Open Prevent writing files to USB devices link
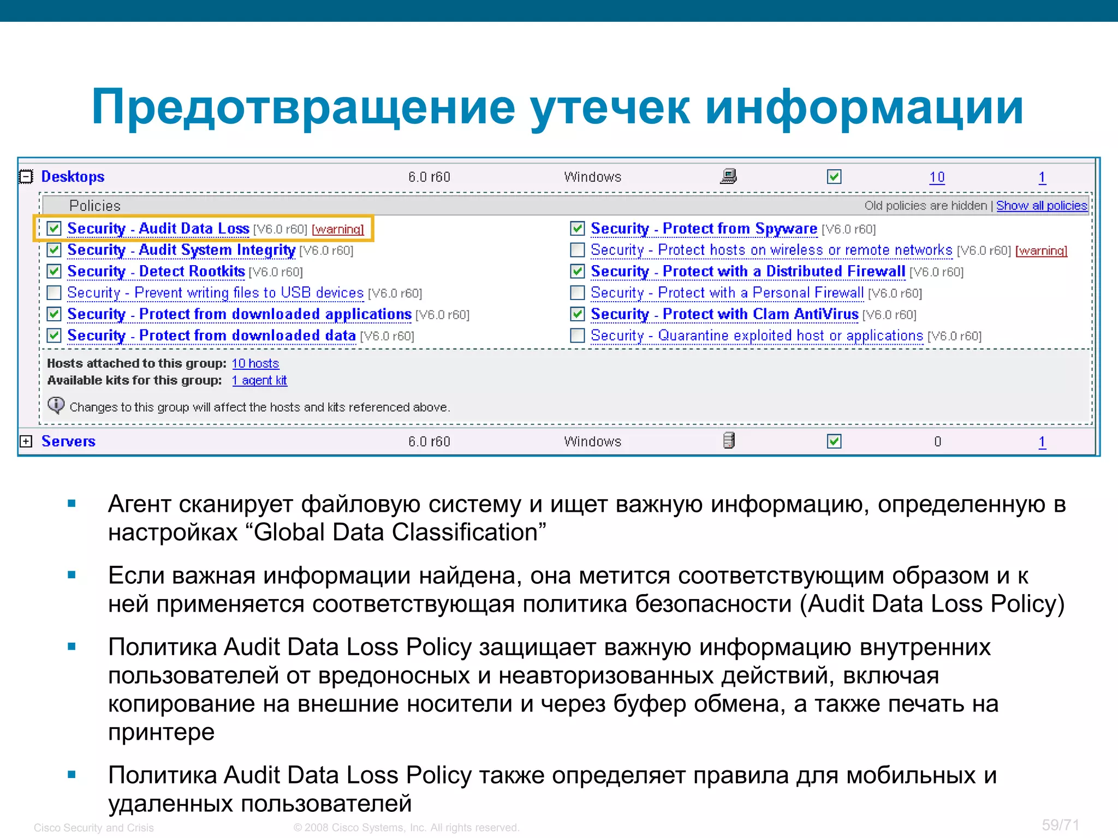1118x838 pixels. (216, 293)
